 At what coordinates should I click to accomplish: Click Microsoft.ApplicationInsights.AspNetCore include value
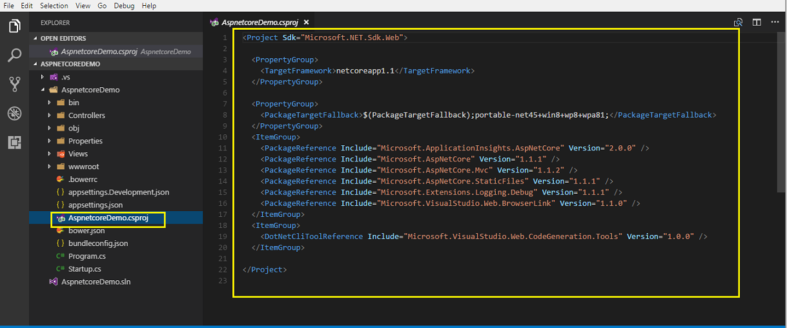[471, 148]
